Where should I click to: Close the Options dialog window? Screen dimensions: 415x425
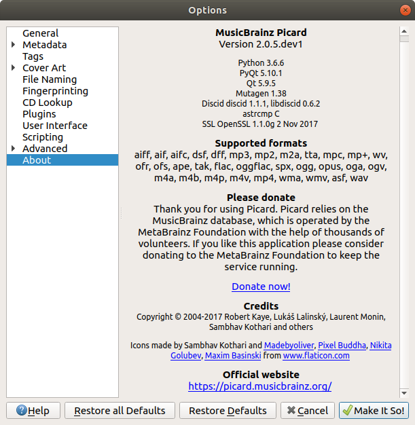(404, 10)
